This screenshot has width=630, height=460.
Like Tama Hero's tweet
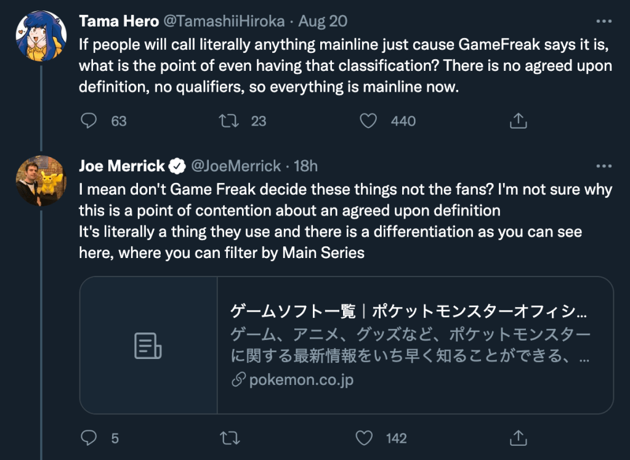pyautogui.click(x=368, y=121)
